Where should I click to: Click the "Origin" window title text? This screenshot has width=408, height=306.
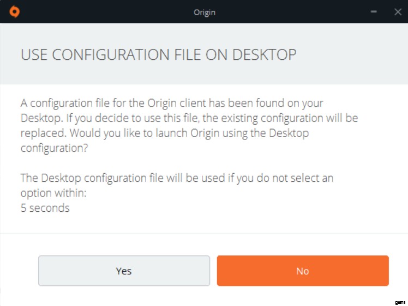204,11
